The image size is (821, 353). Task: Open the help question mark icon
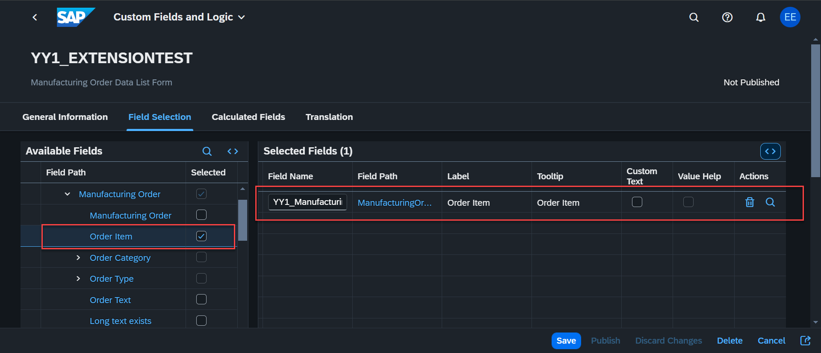727,17
